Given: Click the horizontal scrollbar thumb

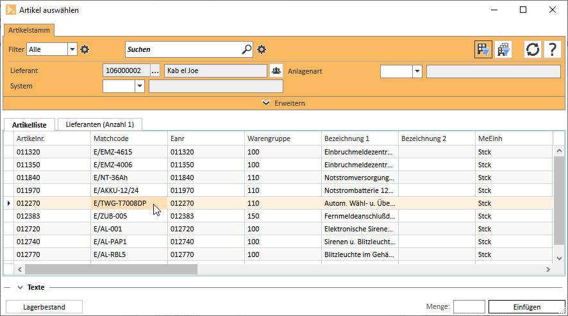Looking at the screenshot, I should 111,269.
